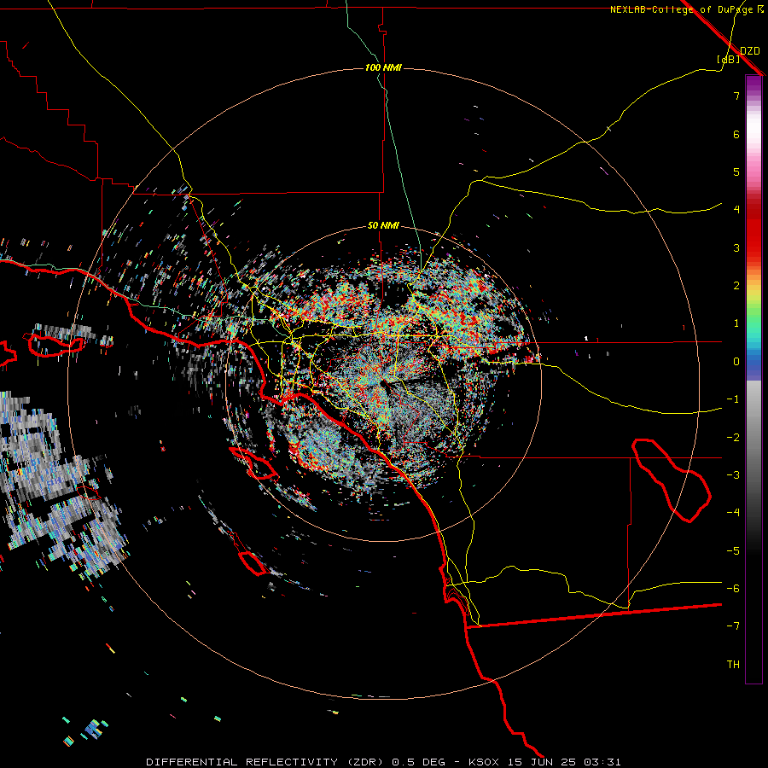Click the "DIFFERENTIAL REFLECTIVITY (ZDR)" caption at bottom
This screenshot has height=768, width=768.
coord(266,762)
